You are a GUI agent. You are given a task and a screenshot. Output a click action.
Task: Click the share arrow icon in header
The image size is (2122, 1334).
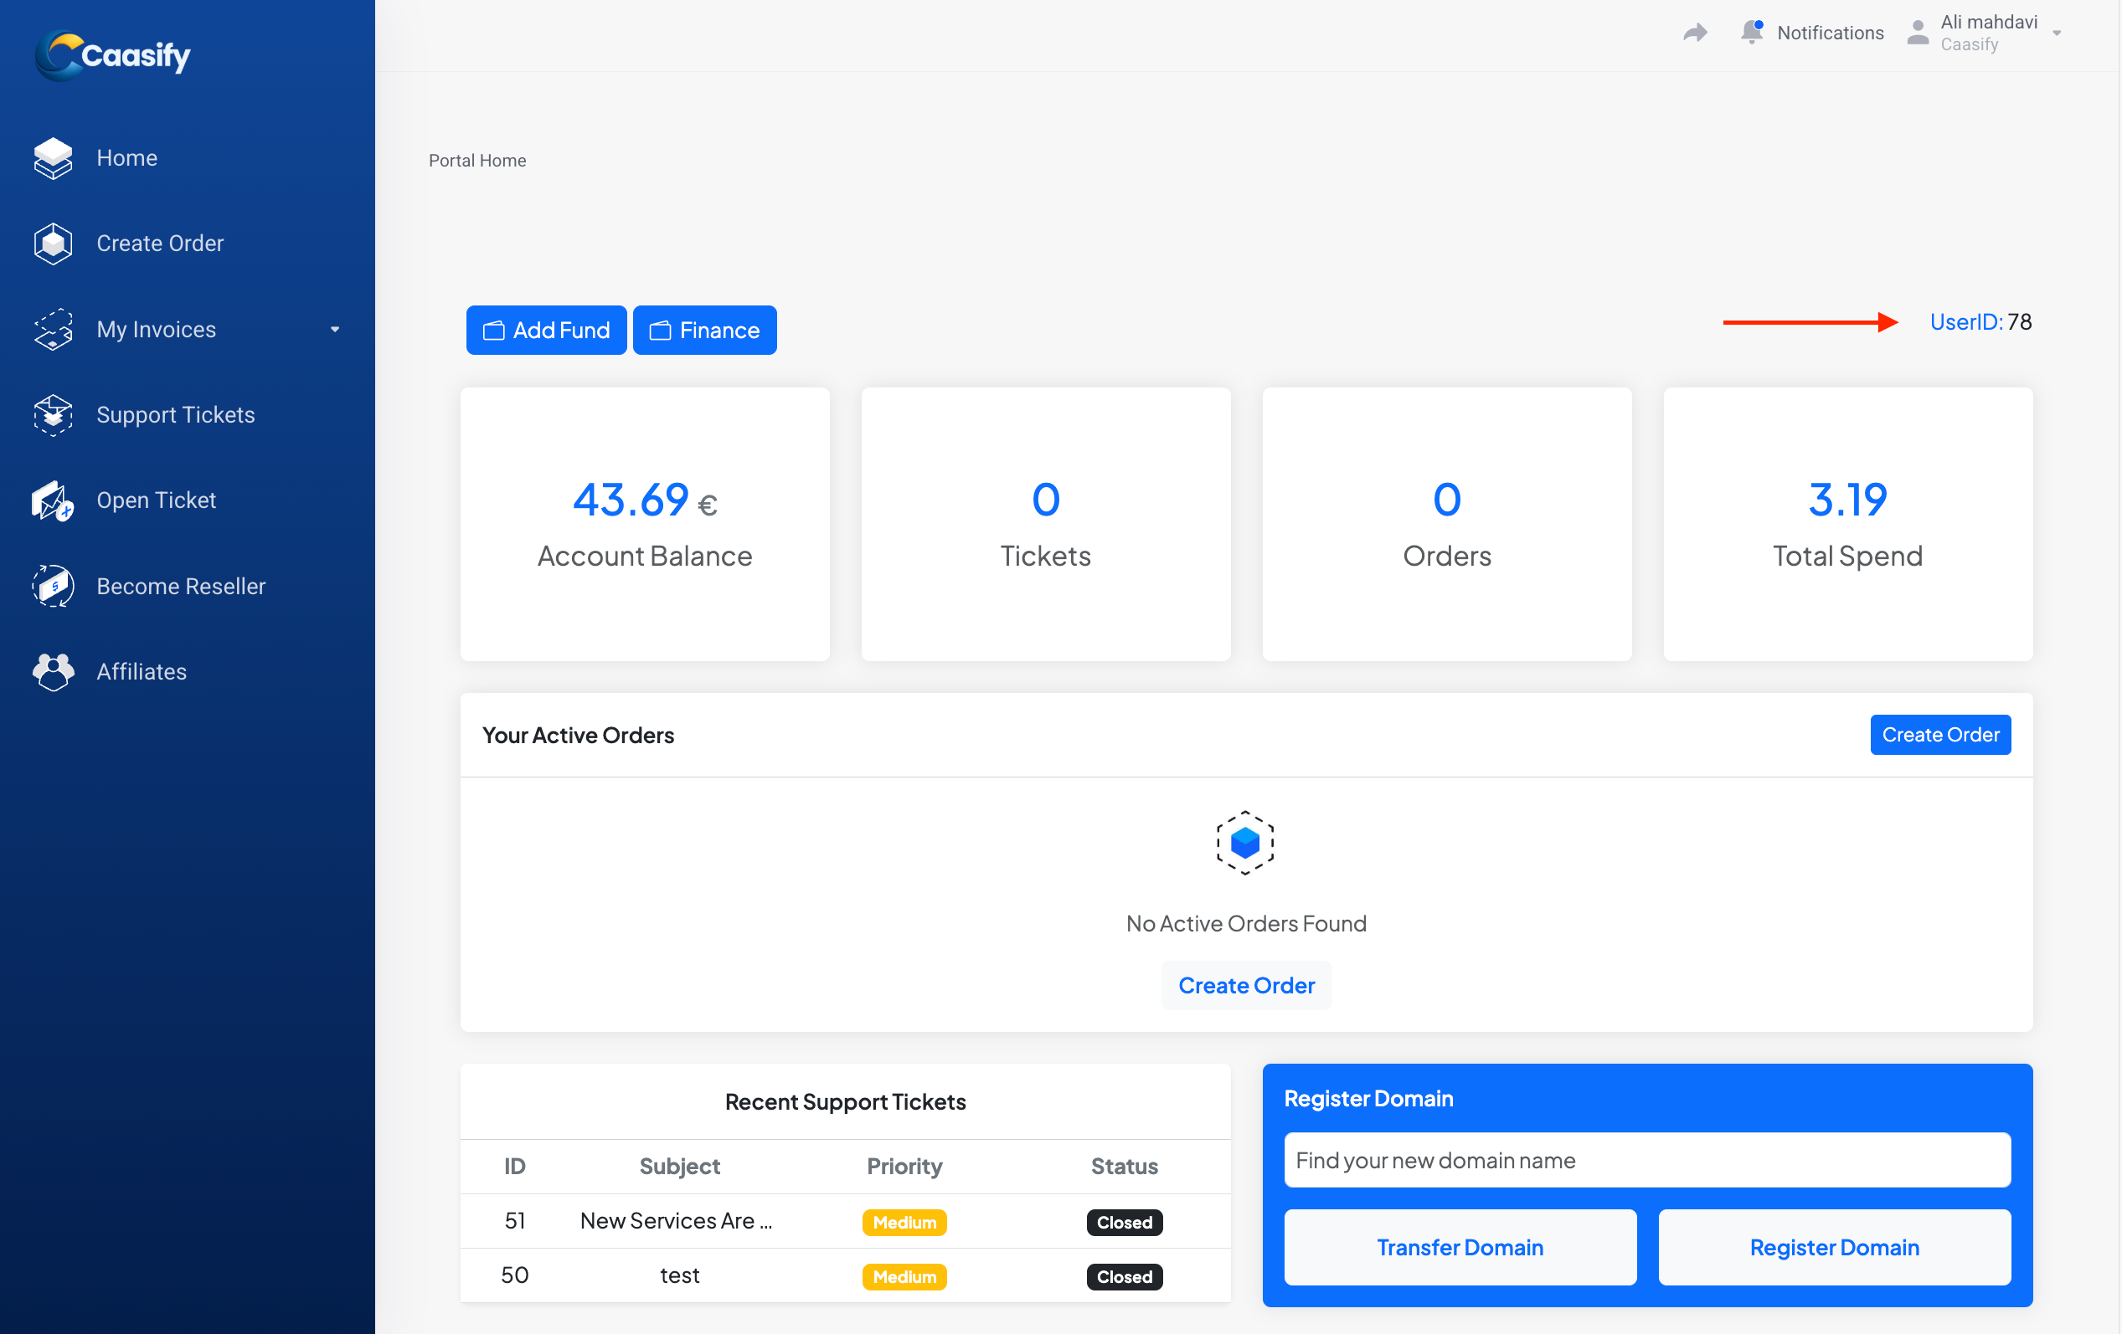[x=1695, y=33]
